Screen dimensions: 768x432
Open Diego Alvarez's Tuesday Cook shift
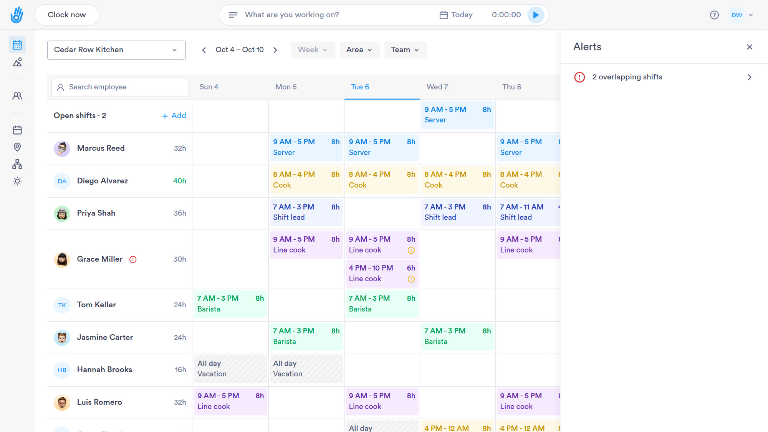pos(382,180)
